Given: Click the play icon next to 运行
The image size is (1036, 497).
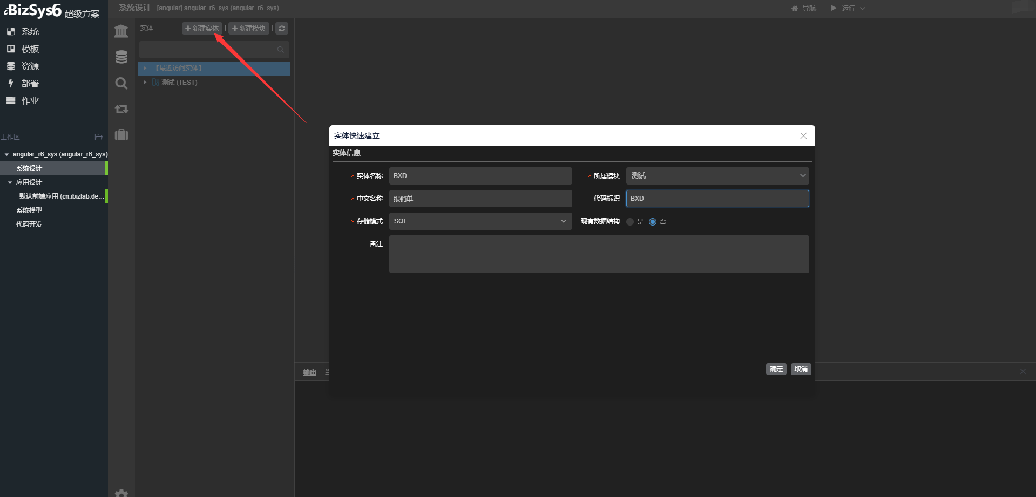Looking at the screenshot, I should (834, 8).
